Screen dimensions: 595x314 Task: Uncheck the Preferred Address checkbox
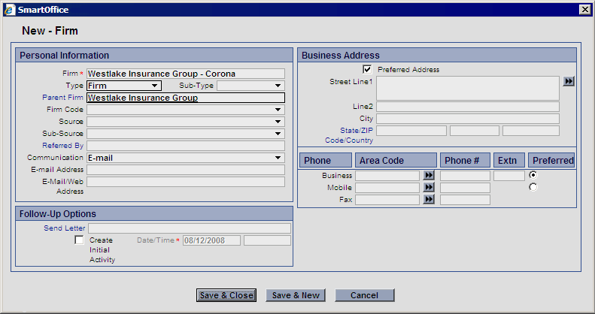367,69
